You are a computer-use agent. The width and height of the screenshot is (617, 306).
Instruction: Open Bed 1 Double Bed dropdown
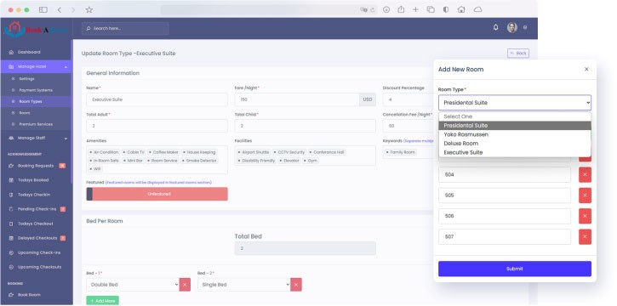[133, 285]
